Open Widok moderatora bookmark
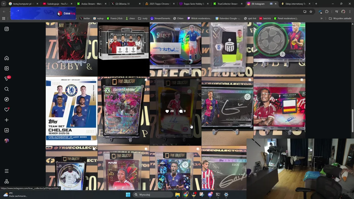 pos(199,19)
